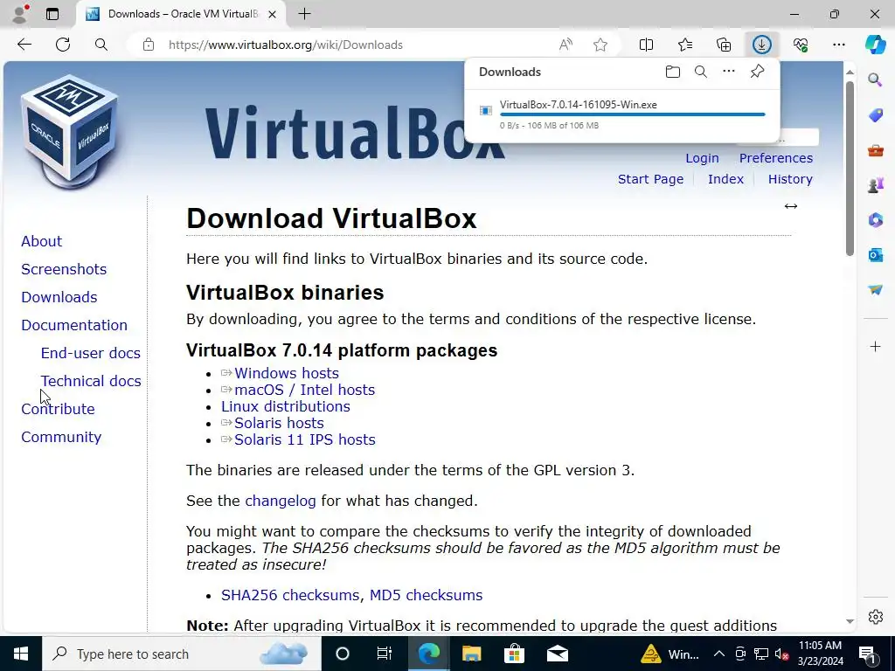
Task: Open the split screen icon
Action: point(646,45)
